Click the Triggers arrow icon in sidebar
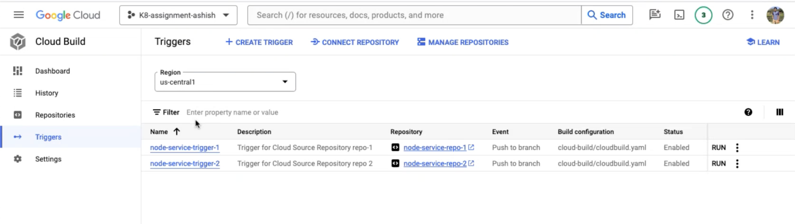The height and width of the screenshot is (224, 795). (18, 137)
